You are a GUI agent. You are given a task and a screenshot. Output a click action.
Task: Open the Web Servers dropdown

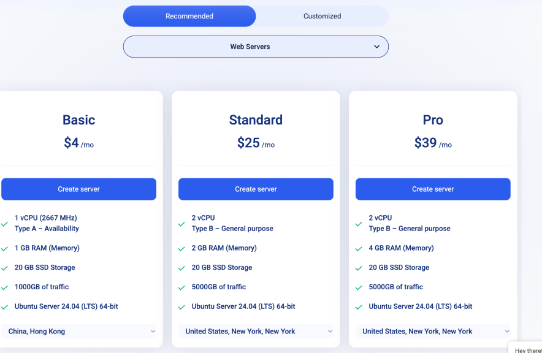click(x=256, y=47)
